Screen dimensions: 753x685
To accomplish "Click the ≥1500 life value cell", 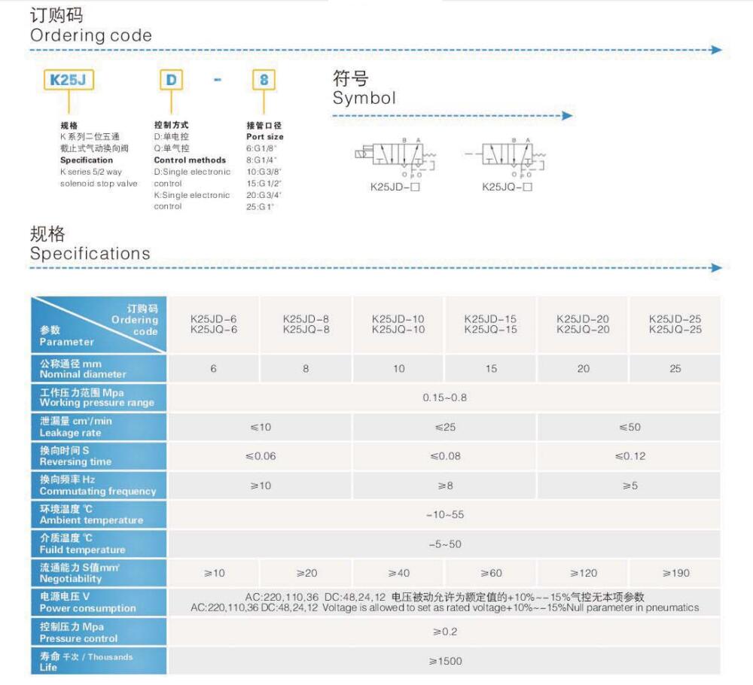I will pyautogui.click(x=444, y=662).
